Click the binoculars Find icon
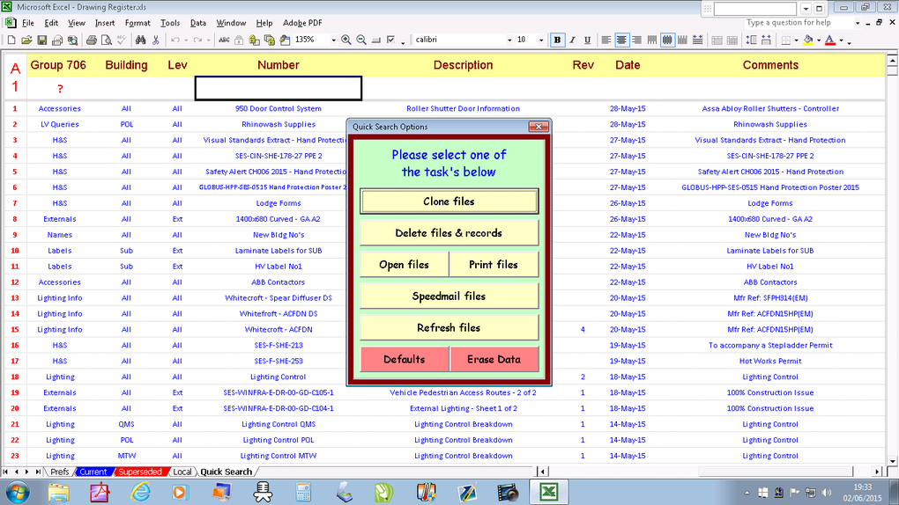The width and height of the screenshot is (899, 505). [140, 40]
